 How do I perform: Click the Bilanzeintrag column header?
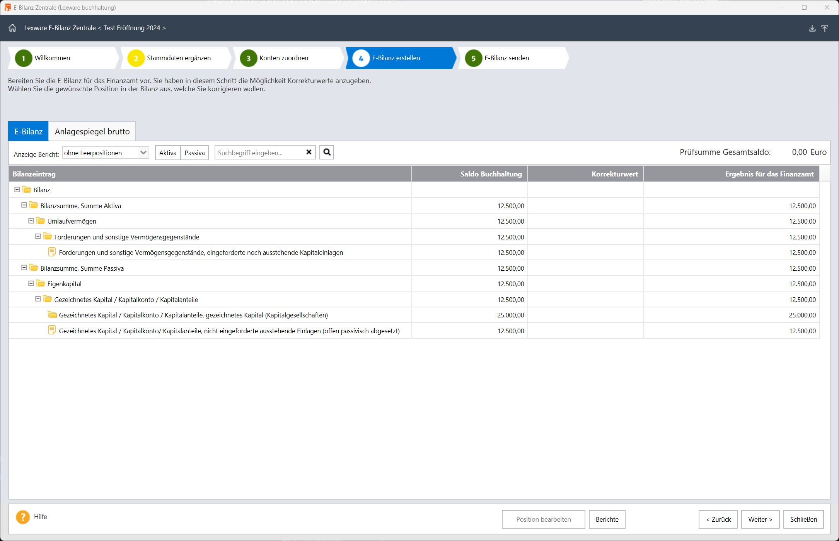pos(210,174)
